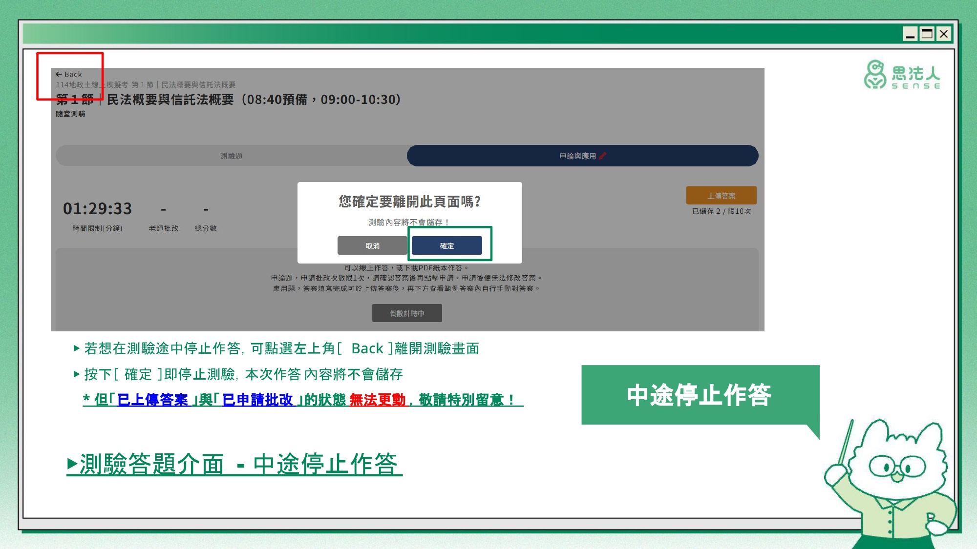
Task: Click the 思法人 Sense logo
Action: coord(902,75)
